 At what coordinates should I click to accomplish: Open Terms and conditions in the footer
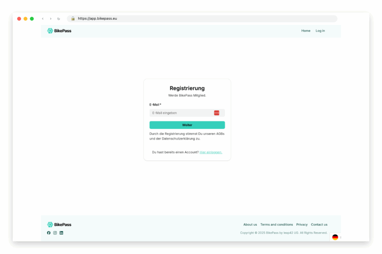pyautogui.click(x=276, y=225)
